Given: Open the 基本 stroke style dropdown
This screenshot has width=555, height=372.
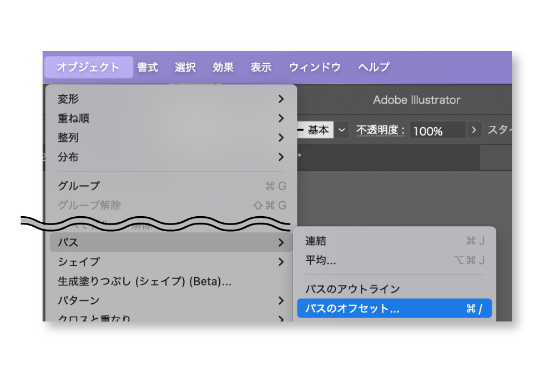Looking at the screenshot, I should (x=341, y=130).
